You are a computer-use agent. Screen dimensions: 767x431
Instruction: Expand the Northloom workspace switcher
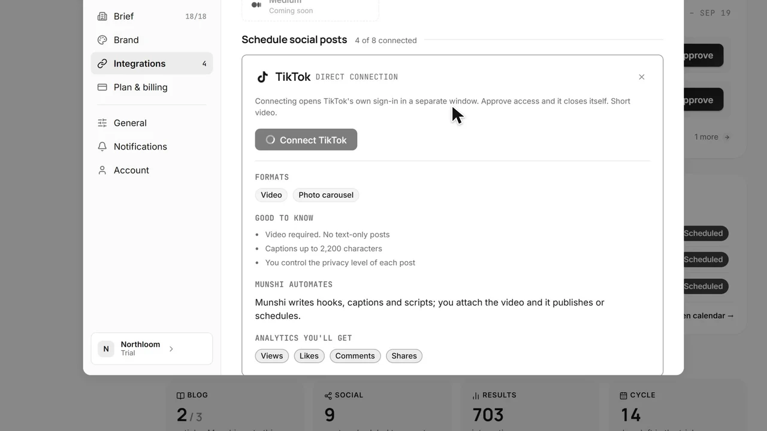coord(152,348)
